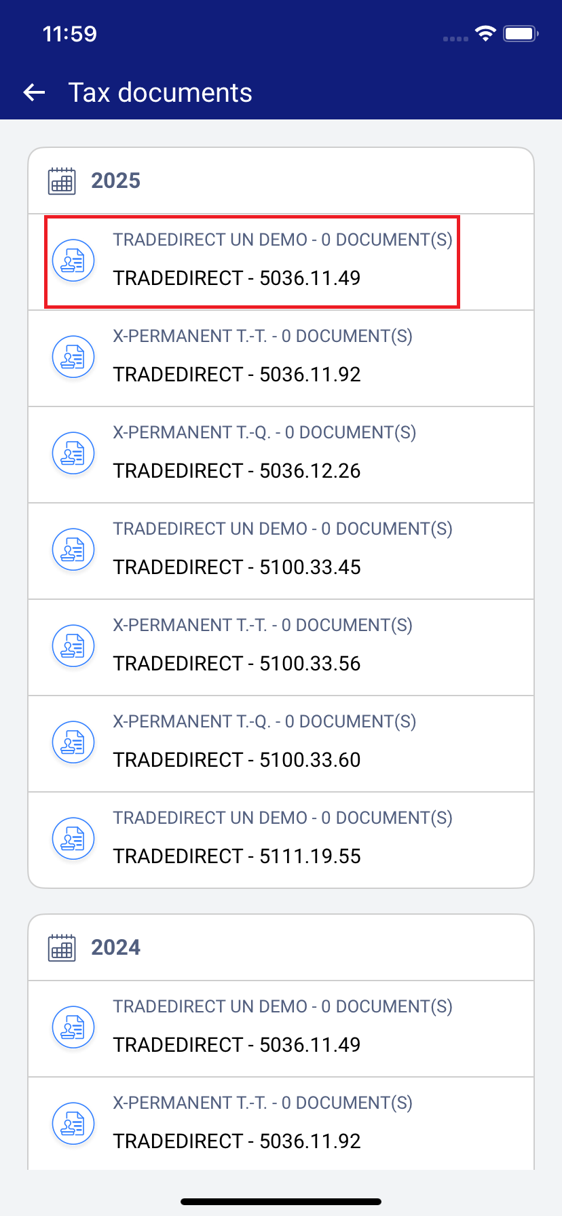Tap the back arrow in header
The width and height of the screenshot is (562, 1216).
pyautogui.click(x=34, y=92)
